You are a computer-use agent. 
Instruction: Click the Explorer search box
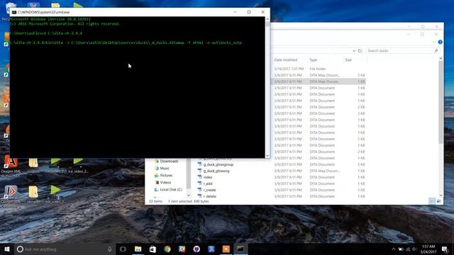click(402, 50)
